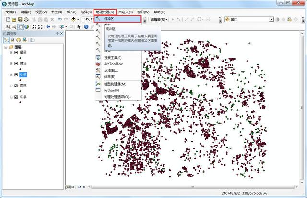Open the Add Data dropdown arrow

(x=78, y=19)
